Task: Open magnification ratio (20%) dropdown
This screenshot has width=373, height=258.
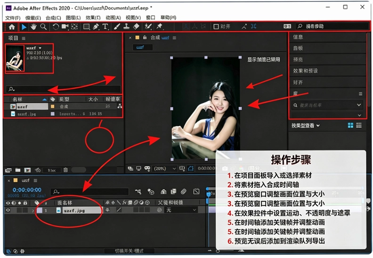Action: tap(164, 169)
